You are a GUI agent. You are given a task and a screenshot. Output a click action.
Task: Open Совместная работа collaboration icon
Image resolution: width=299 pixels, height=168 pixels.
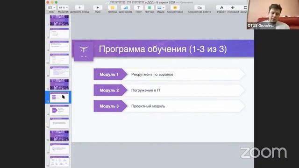click(x=199, y=7)
